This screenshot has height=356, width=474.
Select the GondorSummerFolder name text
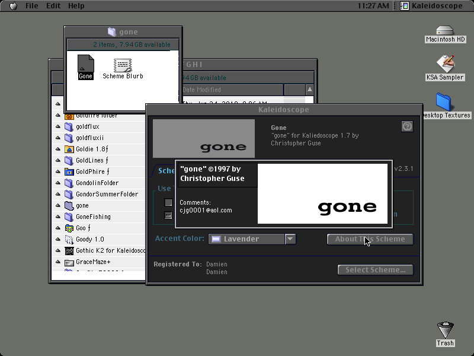(107, 194)
